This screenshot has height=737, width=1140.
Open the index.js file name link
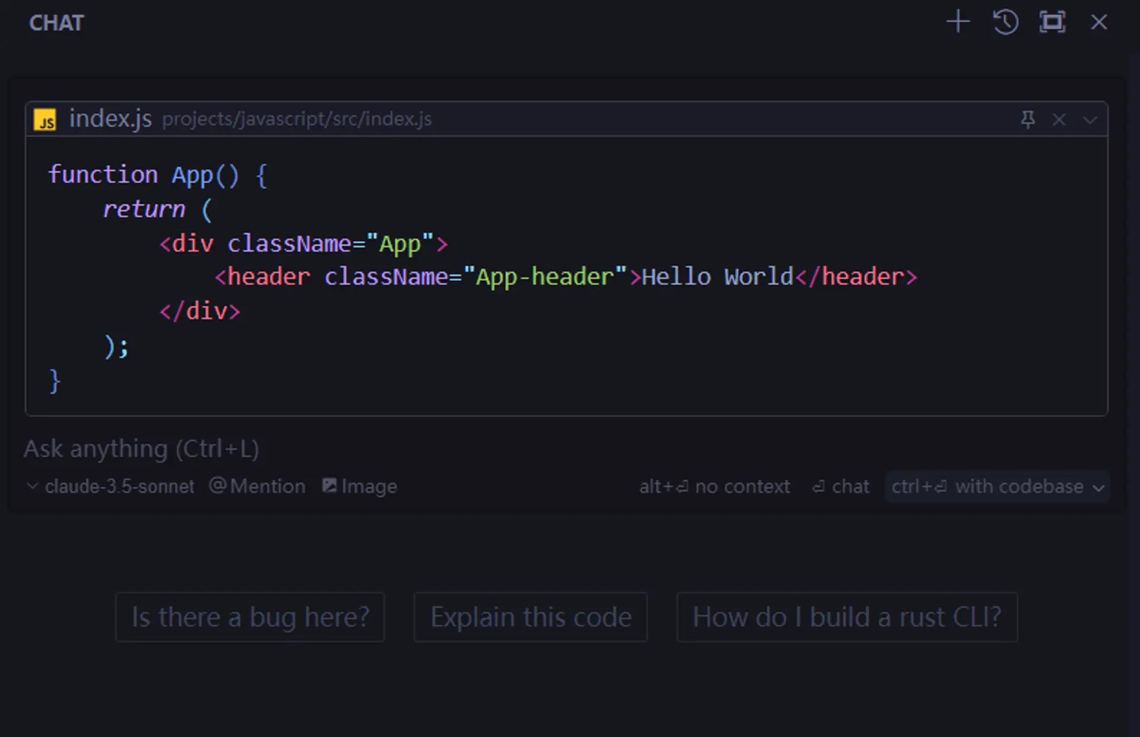110,119
